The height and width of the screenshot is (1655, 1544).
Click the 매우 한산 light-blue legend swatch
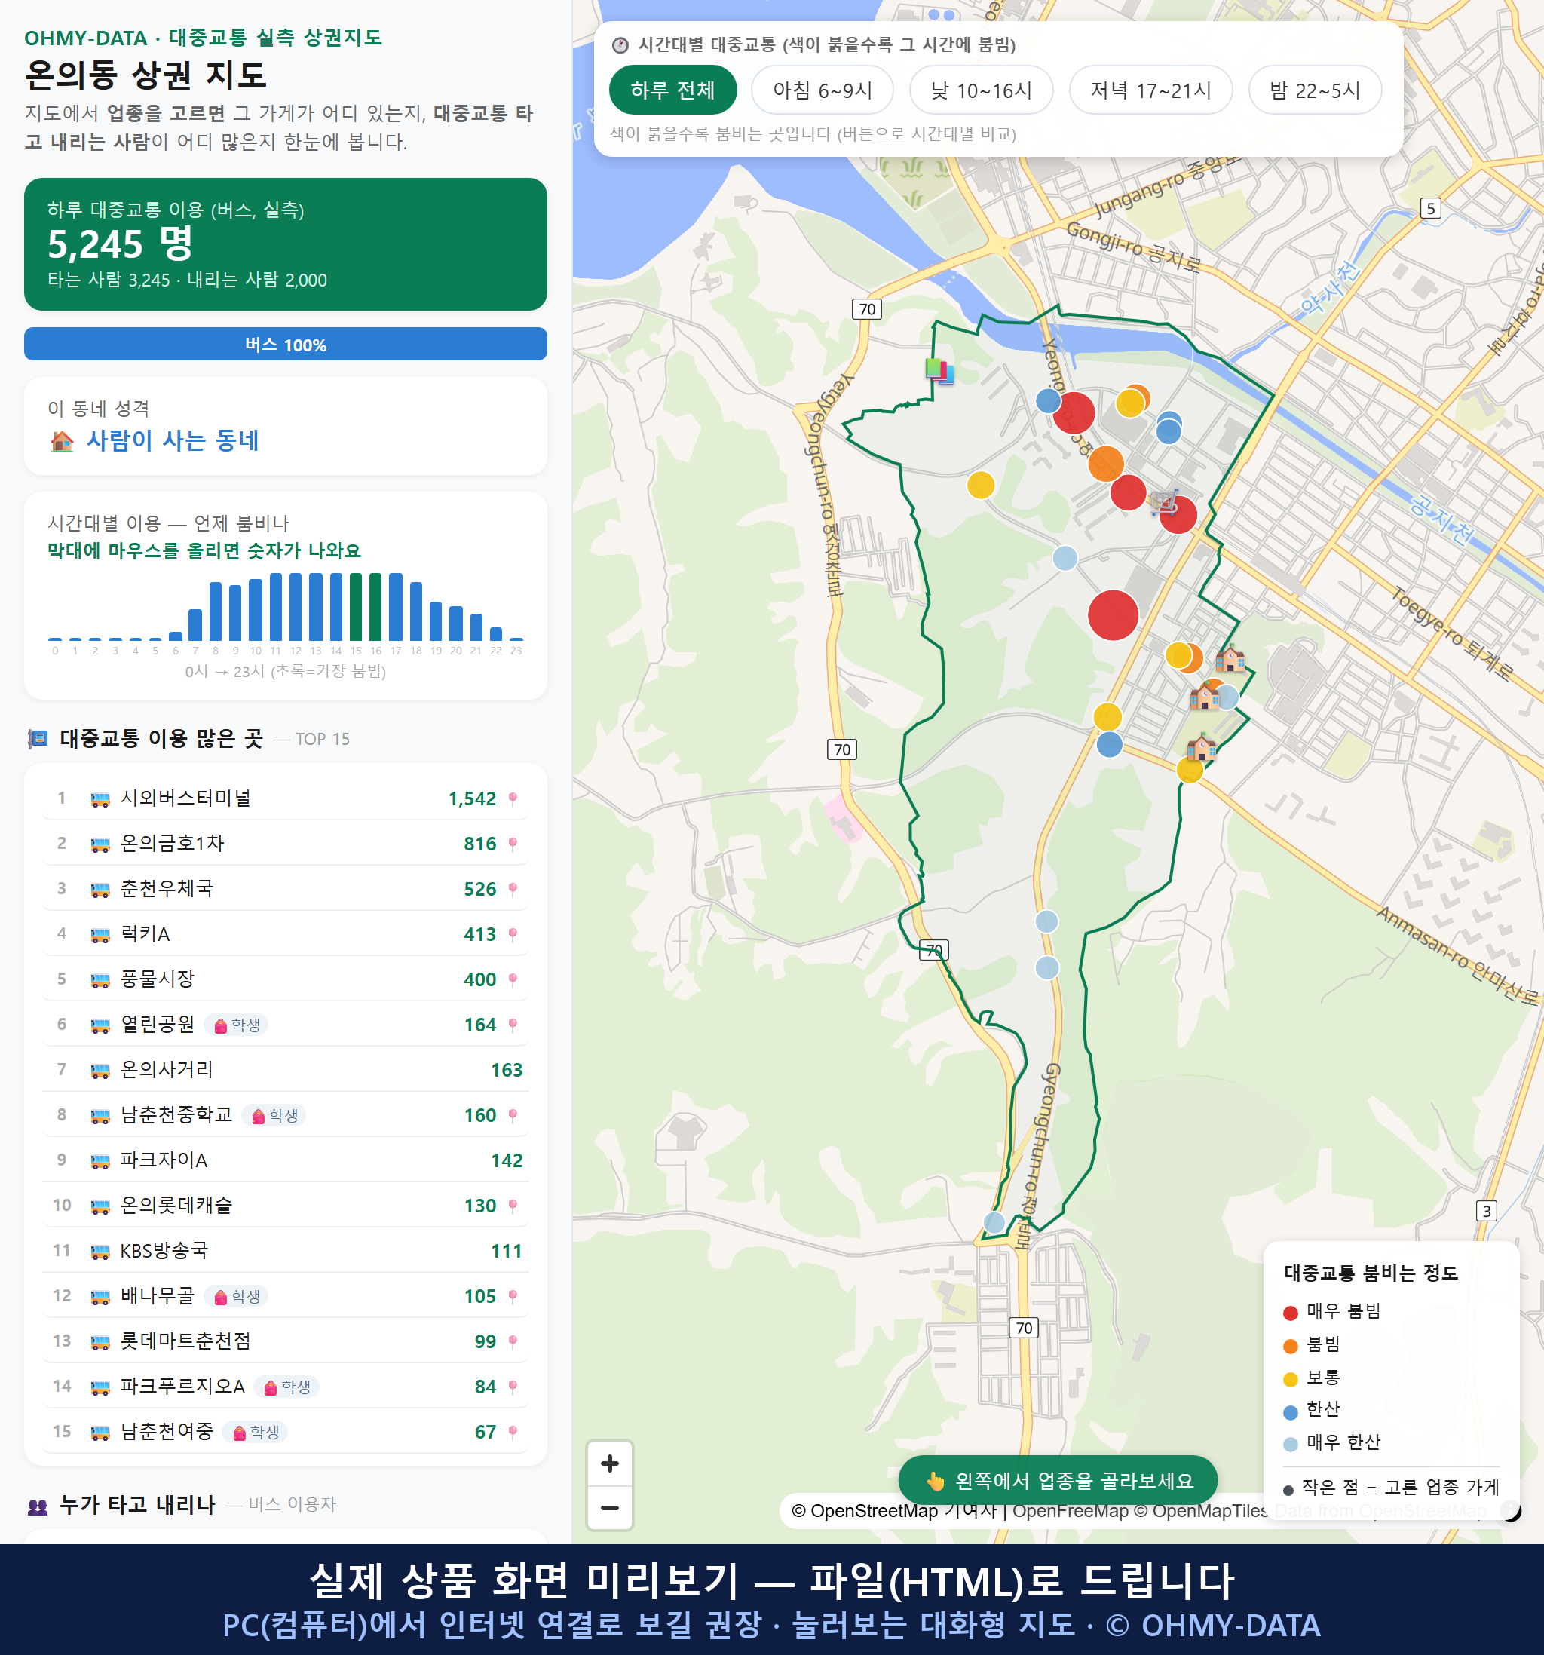point(1291,1445)
